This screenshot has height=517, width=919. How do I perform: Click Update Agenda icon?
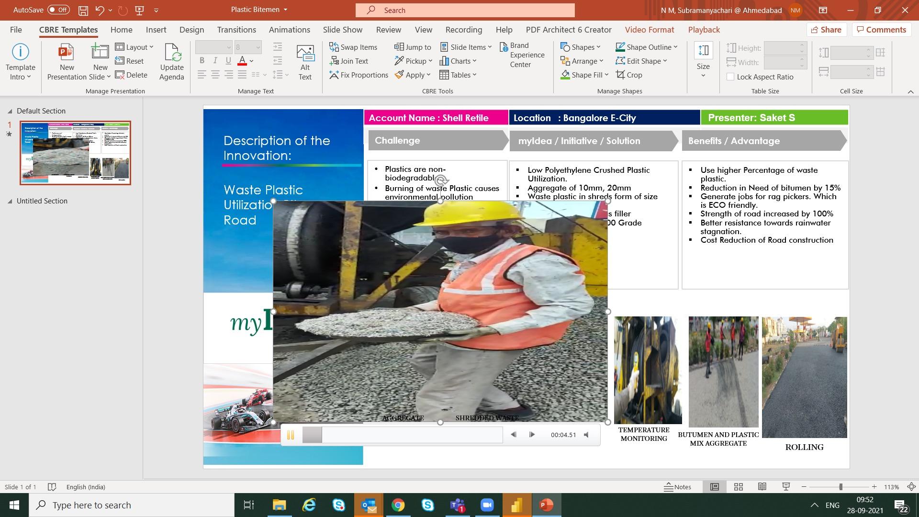tap(172, 52)
